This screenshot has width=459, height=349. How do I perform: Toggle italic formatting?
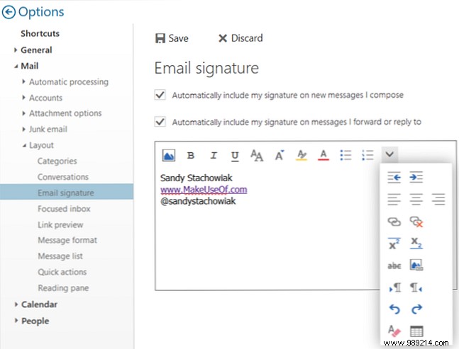(214, 155)
